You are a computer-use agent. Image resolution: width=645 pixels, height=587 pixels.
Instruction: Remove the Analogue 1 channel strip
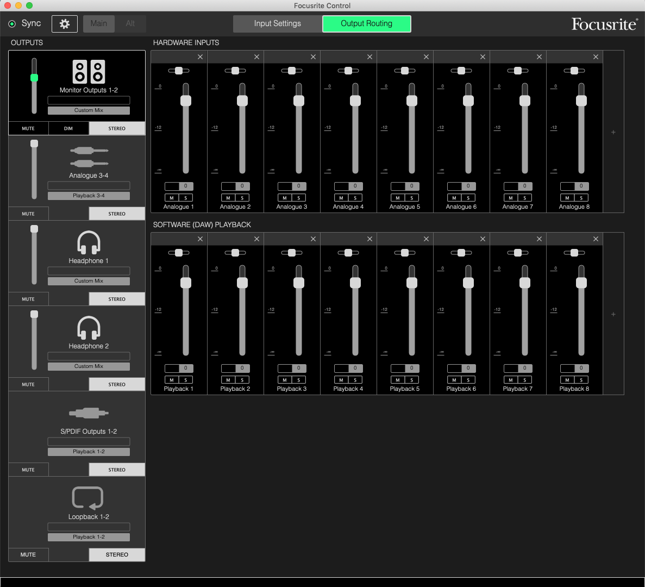201,57
